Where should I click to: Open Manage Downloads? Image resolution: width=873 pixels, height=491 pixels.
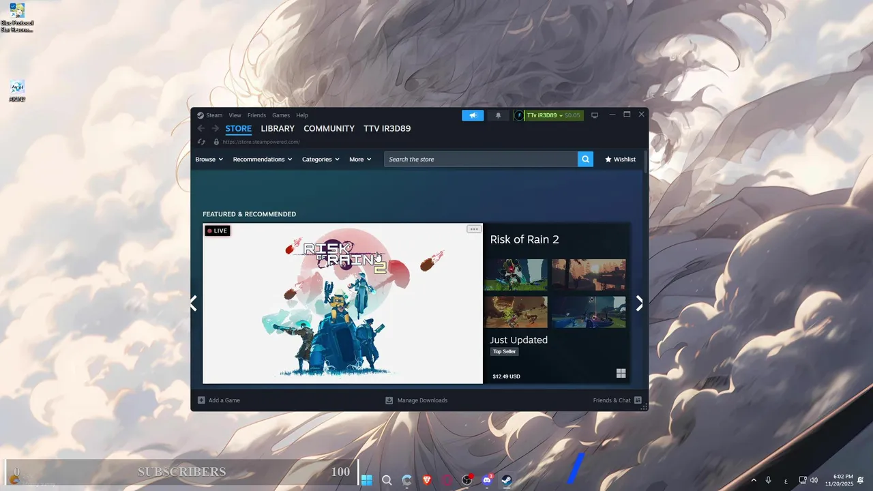[417, 400]
